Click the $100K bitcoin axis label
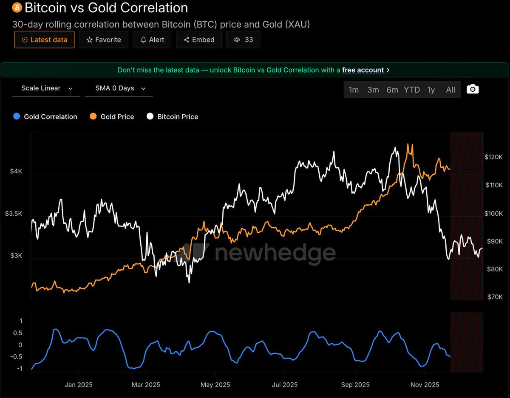 (x=493, y=213)
